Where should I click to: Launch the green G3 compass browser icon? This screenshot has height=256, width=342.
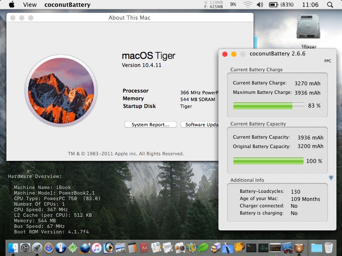[73, 248]
